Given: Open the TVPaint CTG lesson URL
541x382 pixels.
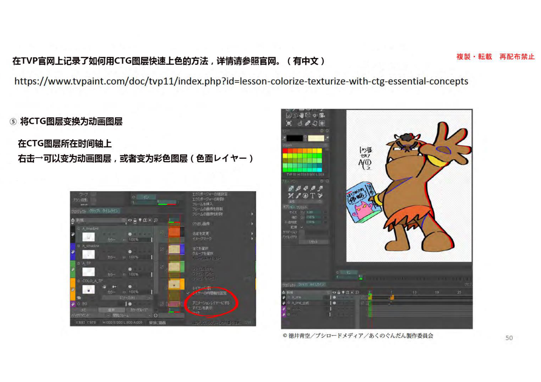Looking at the screenshot, I should 241,81.
